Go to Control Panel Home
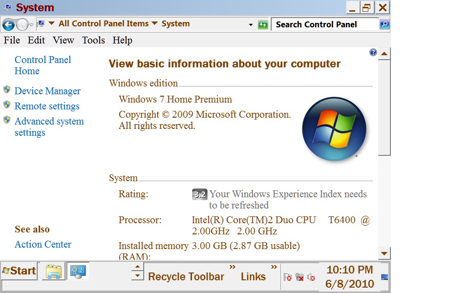Screen dimensions: 469x293 pos(43,65)
